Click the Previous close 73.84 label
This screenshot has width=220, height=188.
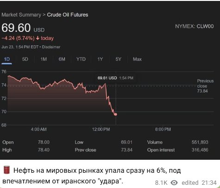(205, 86)
